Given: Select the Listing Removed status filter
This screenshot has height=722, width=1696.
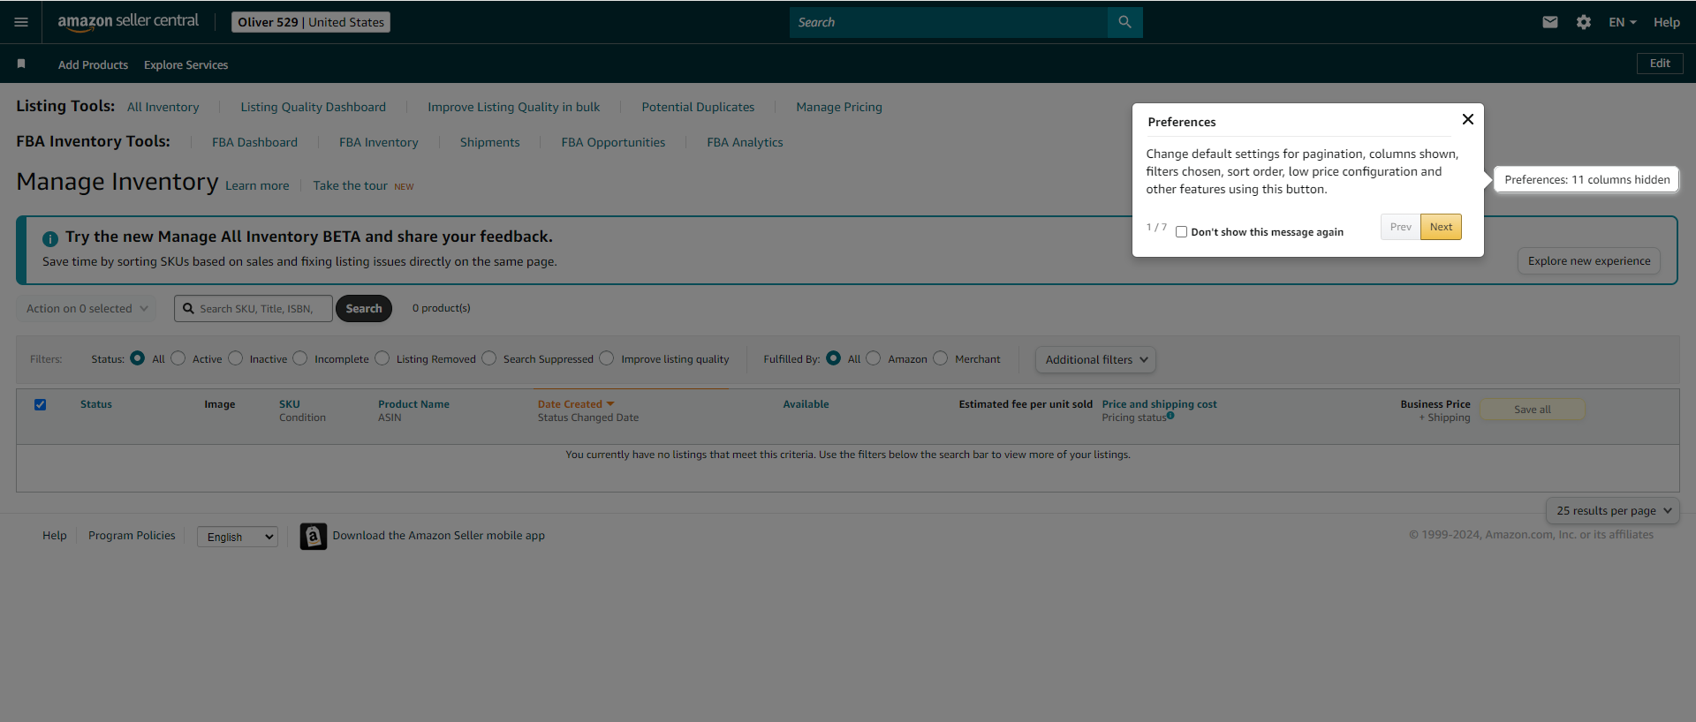Looking at the screenshot, I should pos(382,358).
